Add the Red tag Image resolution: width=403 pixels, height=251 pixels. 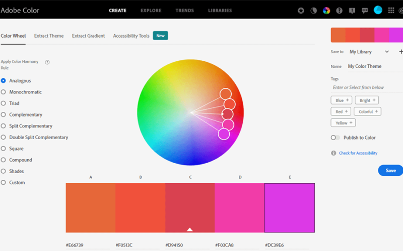(341, 111)
